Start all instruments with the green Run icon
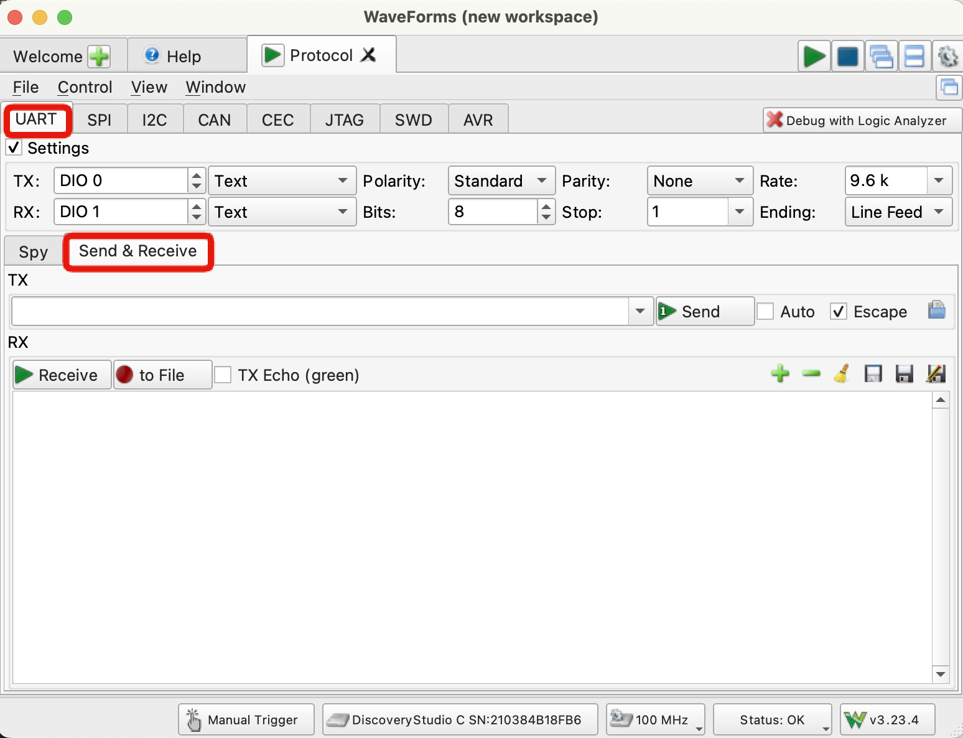Viewport: 963px width, 738px height. [814, 57]
